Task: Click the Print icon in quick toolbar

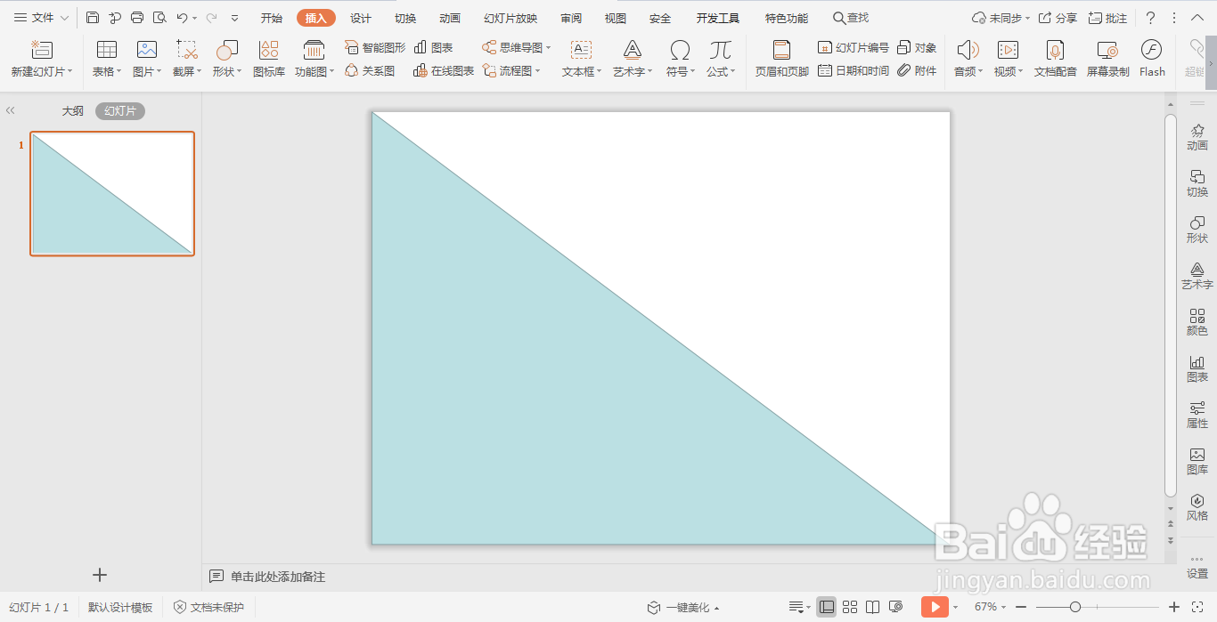Action: [x=137, y=18]
